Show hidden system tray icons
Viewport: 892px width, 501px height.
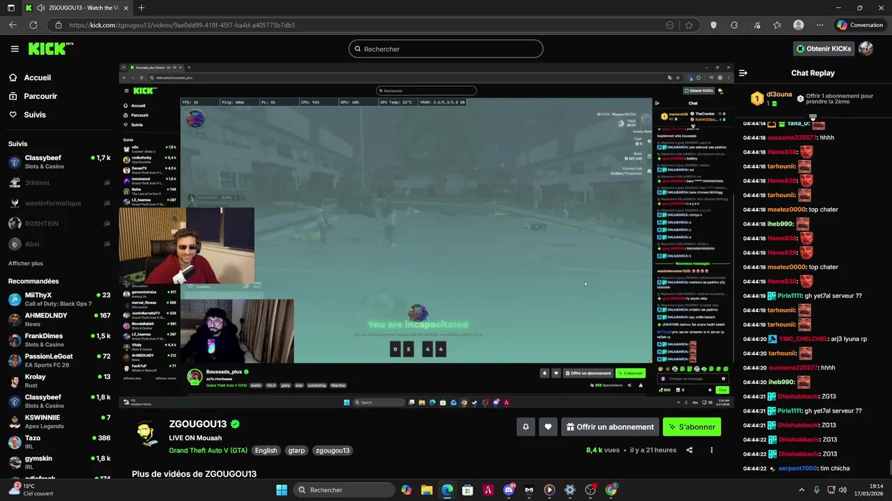[801, 490]
